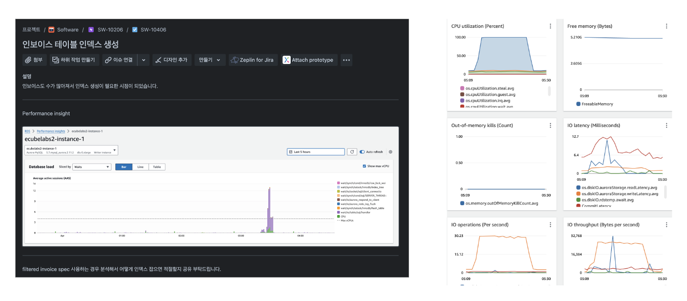Click the os.cpuUtilization.guest.avg legend swatch

click(x=462, y=95)
